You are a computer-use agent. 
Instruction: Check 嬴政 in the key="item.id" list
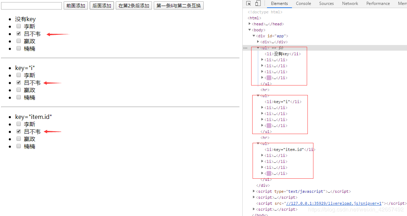pos(18,139)
